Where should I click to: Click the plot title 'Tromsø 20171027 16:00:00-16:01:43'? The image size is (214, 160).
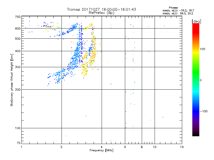pyautogui.click(x=101, y=9)
